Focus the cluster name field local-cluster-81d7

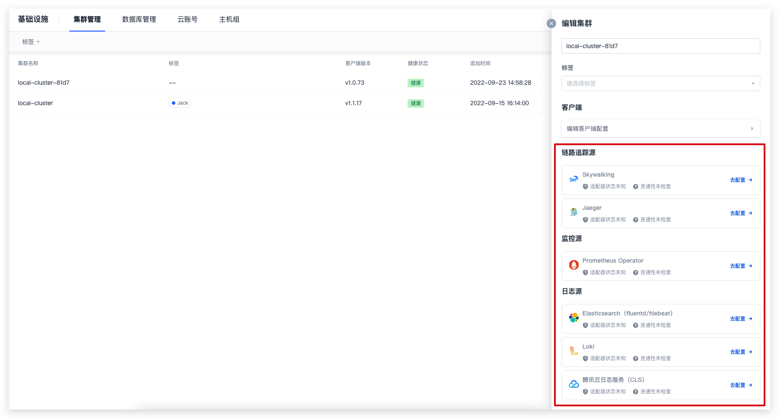[661, 46]
